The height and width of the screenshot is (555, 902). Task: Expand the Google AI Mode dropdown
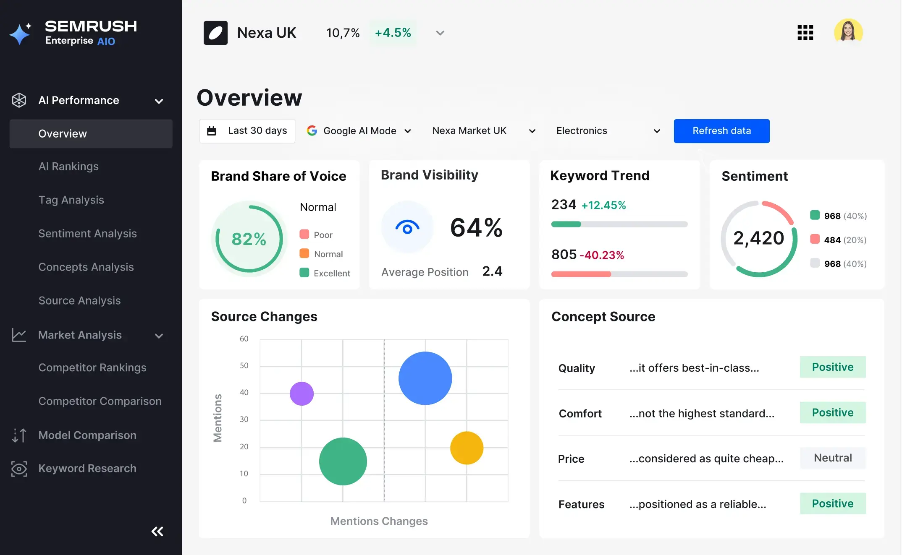pyautogui.click(x=408, y=130)
